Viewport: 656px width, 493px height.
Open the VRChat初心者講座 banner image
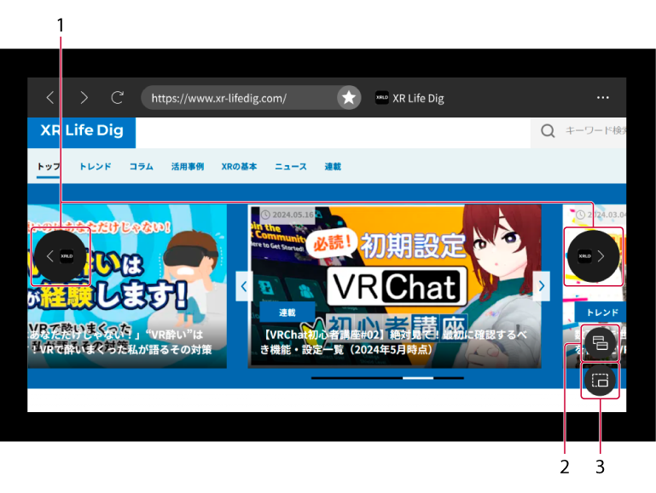click(394, 286)
